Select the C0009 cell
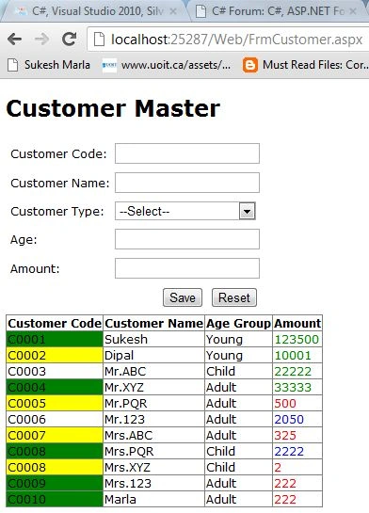The image size is (369, 513). click(55, 483)
